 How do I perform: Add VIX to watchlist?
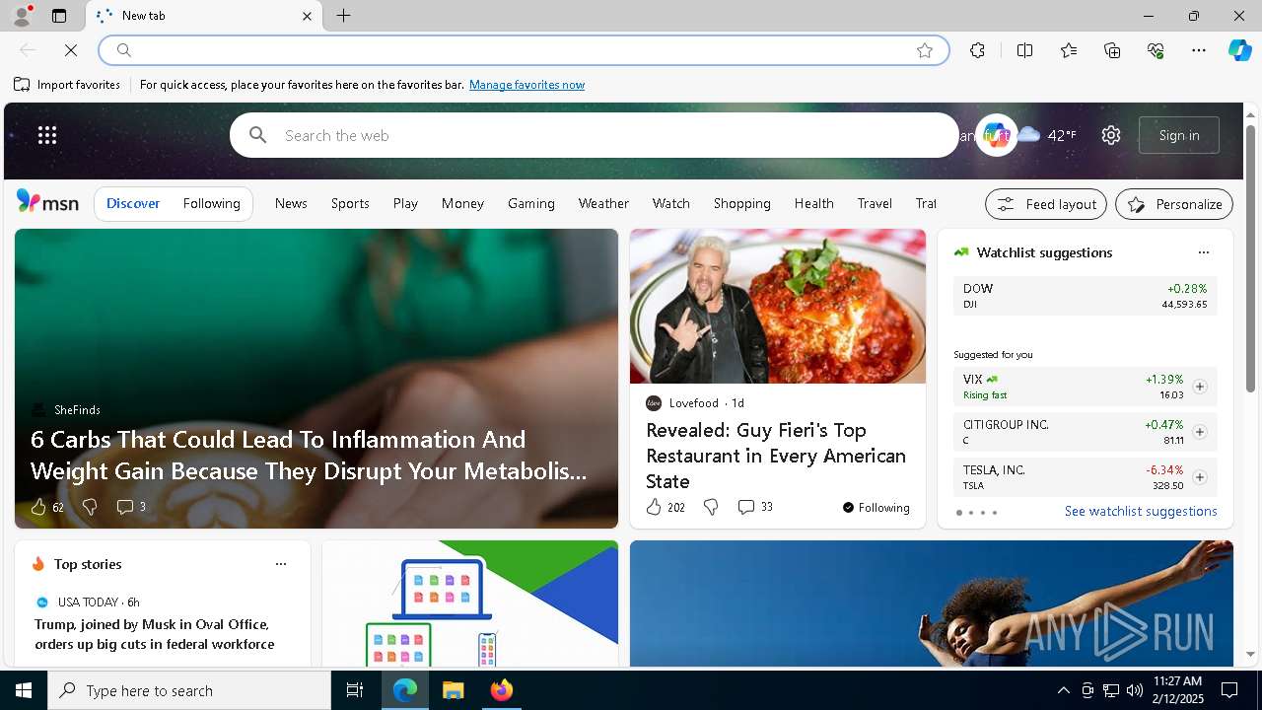pos(1199,387)
